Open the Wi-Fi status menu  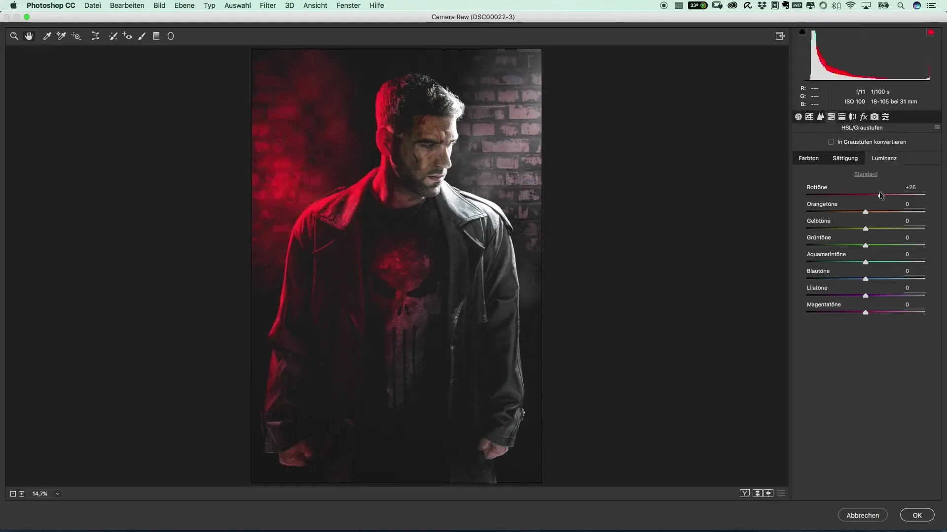coord(851,5)
